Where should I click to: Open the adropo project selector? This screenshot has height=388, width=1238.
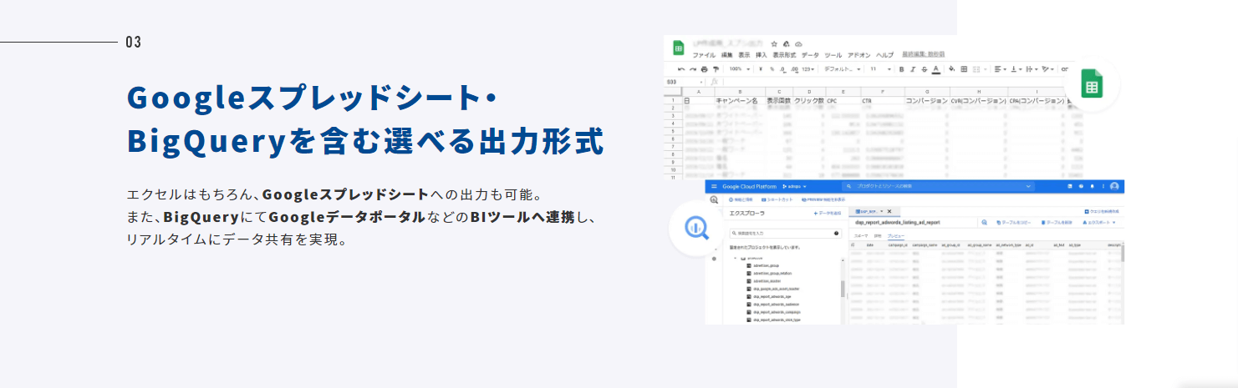(x=794, y=186)
